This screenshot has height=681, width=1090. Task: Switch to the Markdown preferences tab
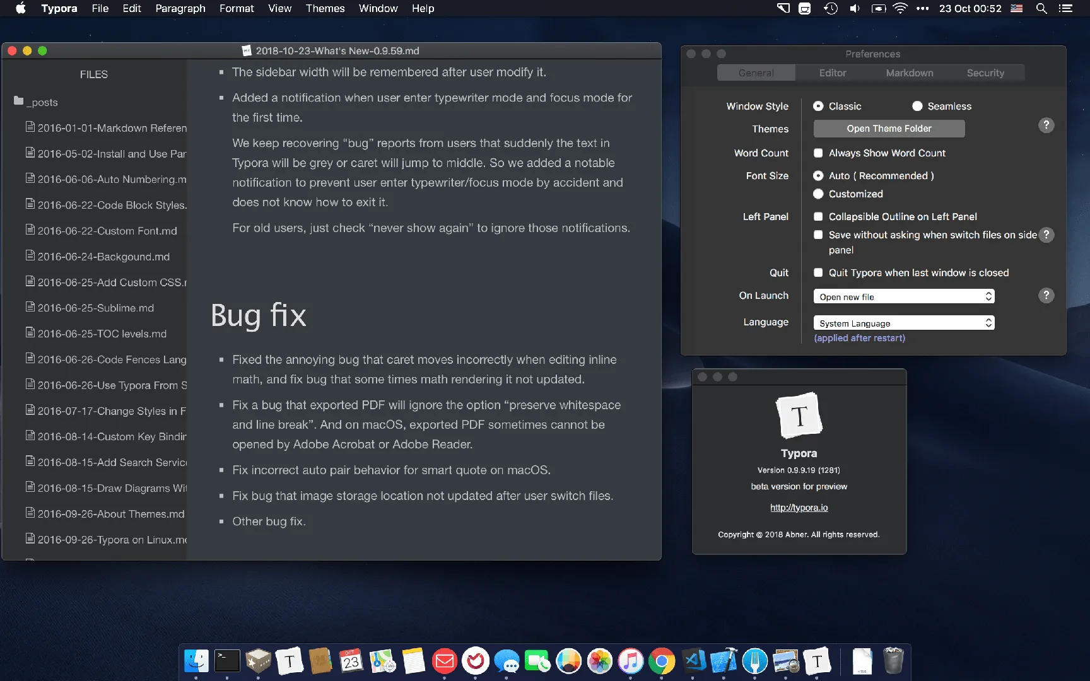click(909, 73)
